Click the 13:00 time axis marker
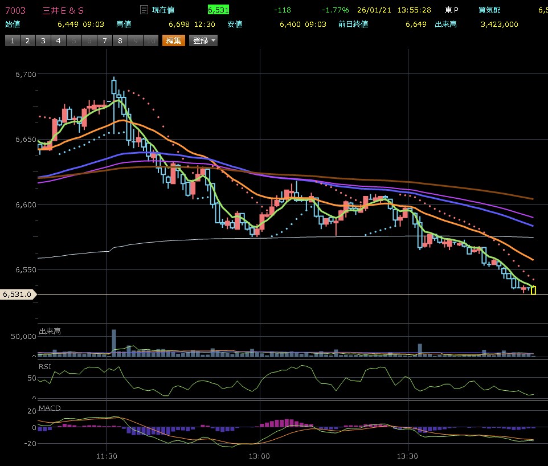Screen dimensions: 548x466 pyautogui.click(x=259, y=456)
